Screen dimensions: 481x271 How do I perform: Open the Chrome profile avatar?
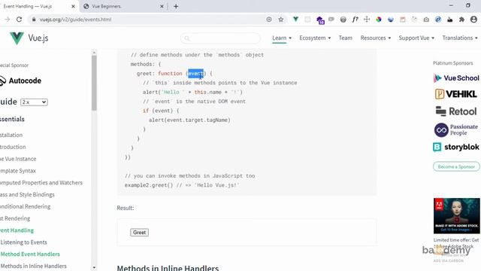[473, 20]
